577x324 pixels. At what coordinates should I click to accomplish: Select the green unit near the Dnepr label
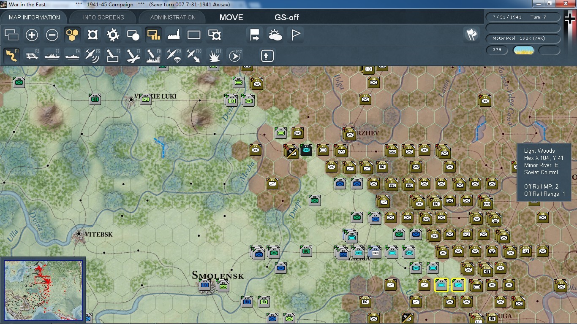(314, 200)
